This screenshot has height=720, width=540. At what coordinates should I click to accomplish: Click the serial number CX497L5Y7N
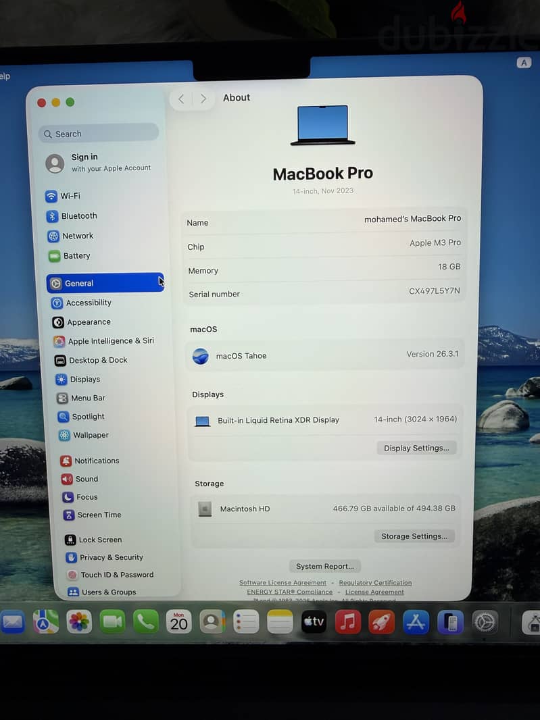(x=435, y=290)
